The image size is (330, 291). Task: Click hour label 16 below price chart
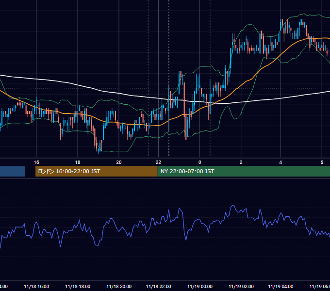point(36,162)
